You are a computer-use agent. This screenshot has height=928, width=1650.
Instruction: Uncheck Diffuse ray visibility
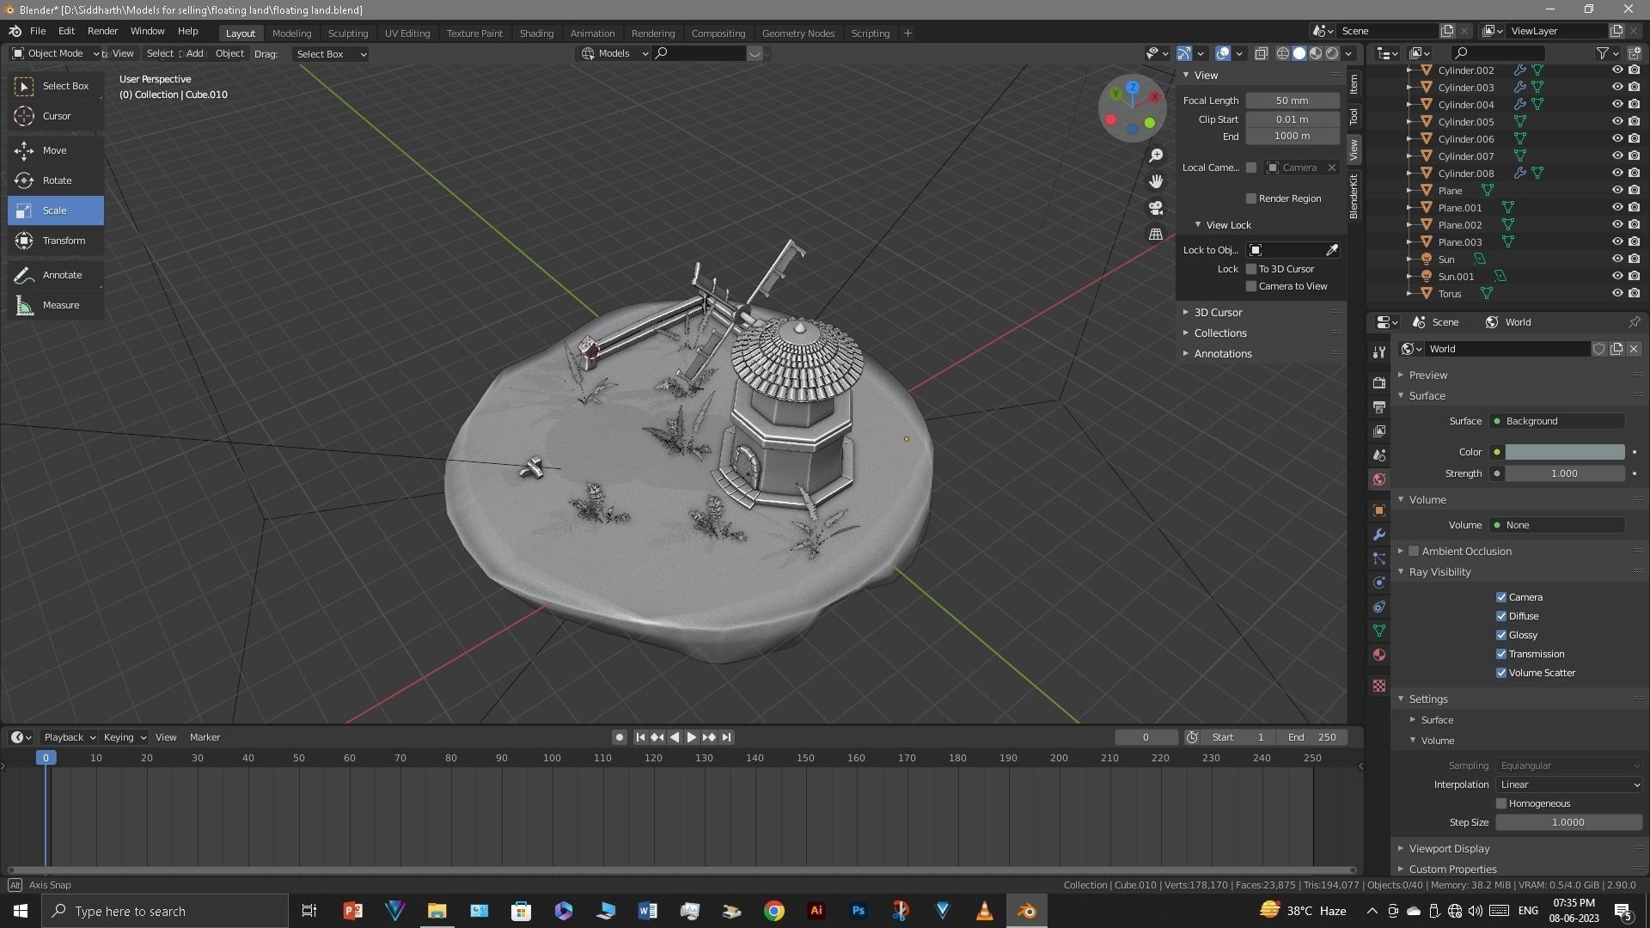(1501, 616)
